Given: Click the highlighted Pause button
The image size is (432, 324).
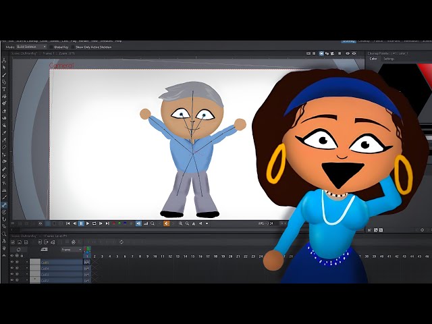Looking at the screenshot, I should pyautogui.click(x=81, y=223).
